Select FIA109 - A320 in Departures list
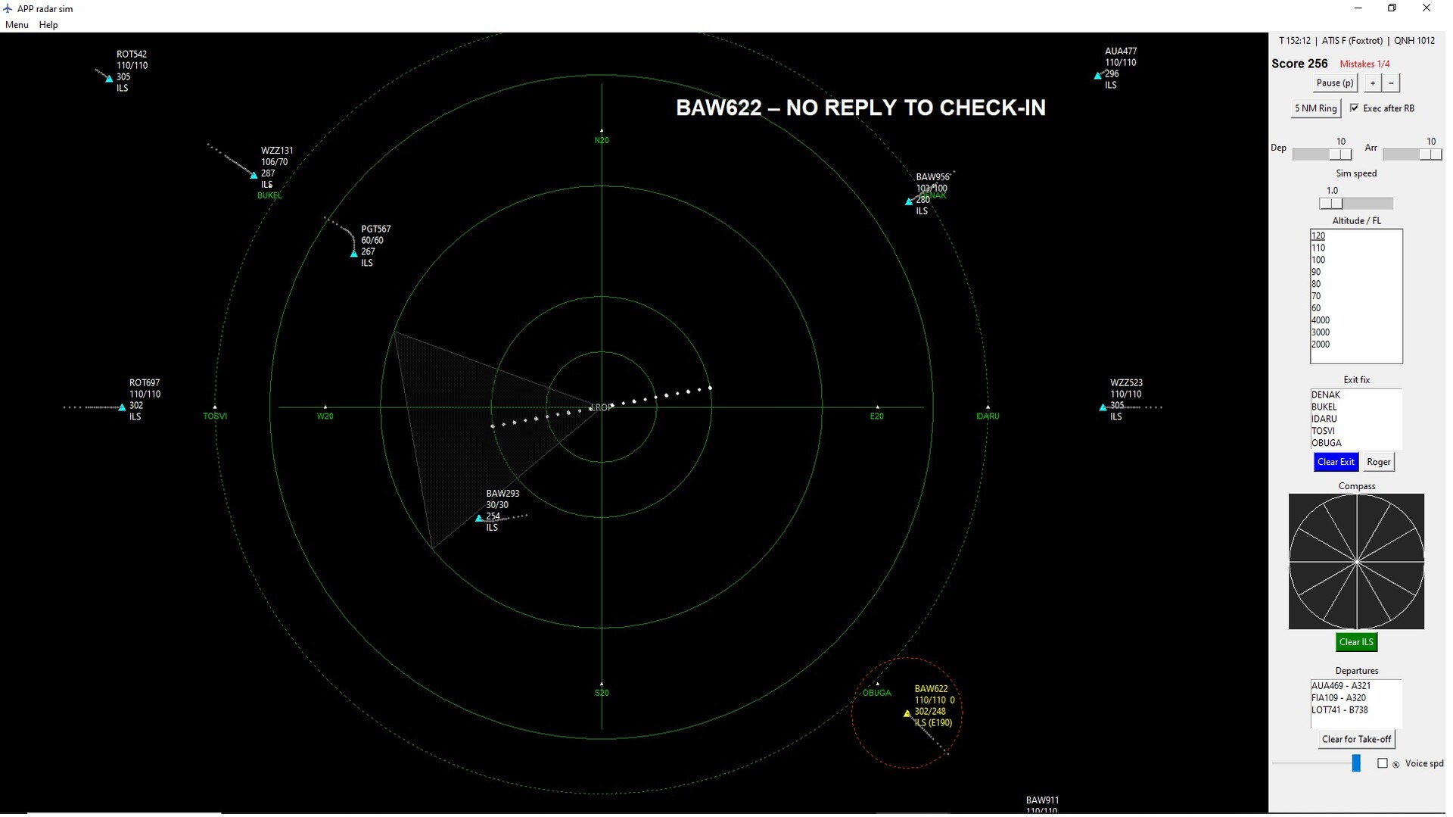This screenshot has width=1453, height=817. (x=1338, y=698)
